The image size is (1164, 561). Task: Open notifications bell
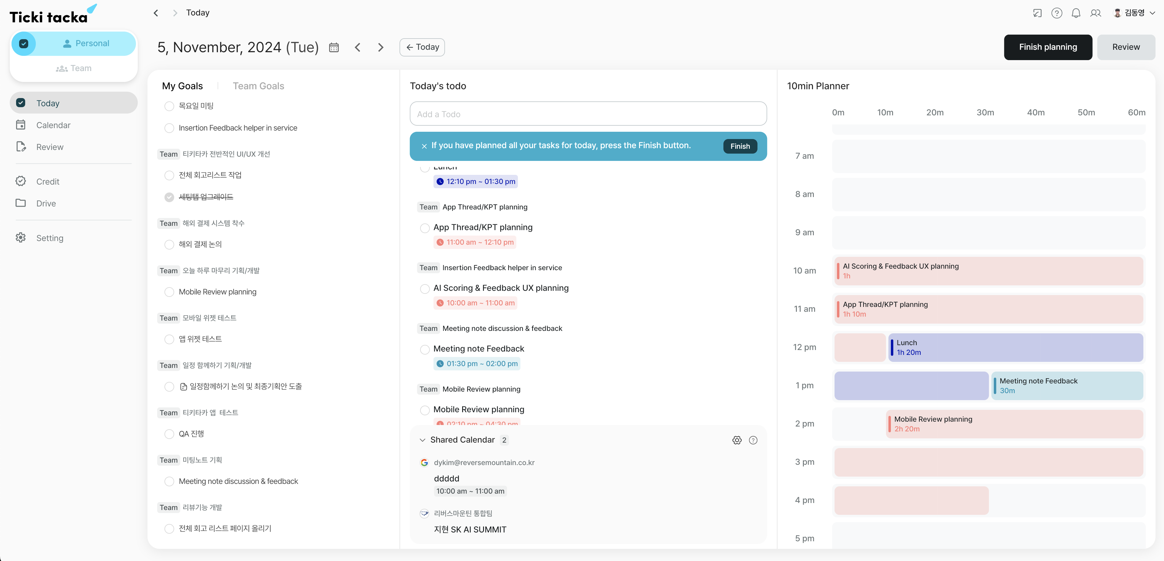pyautogui.click(x=1076, y=13)
